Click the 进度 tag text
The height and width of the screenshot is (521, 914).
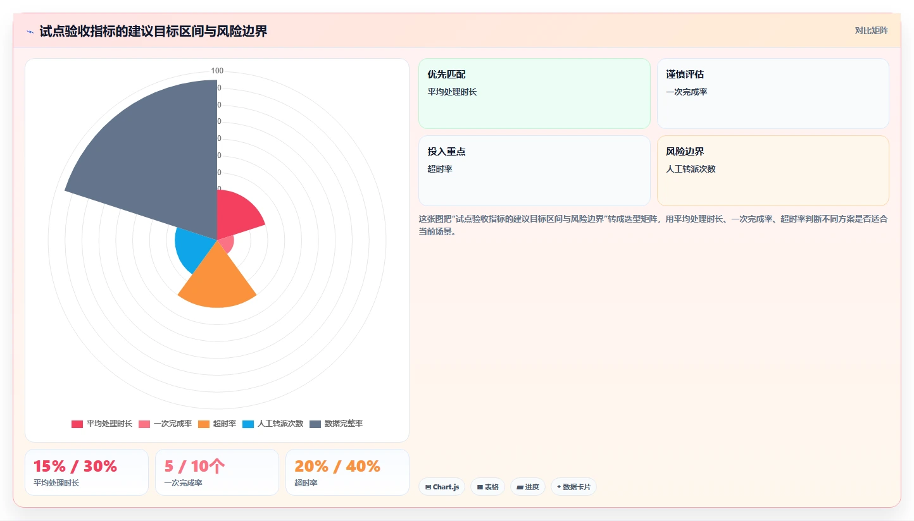click(532, 487)
